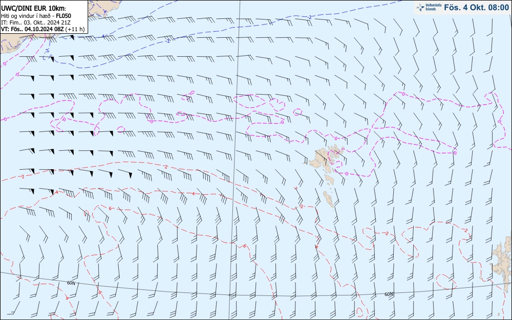Click the 'VT: Fös.. 04.10.2024 08Z (+11 h)' line
The height and width of the screenshot is (320, 512).
pyautogui.click(x=43, y=29)
